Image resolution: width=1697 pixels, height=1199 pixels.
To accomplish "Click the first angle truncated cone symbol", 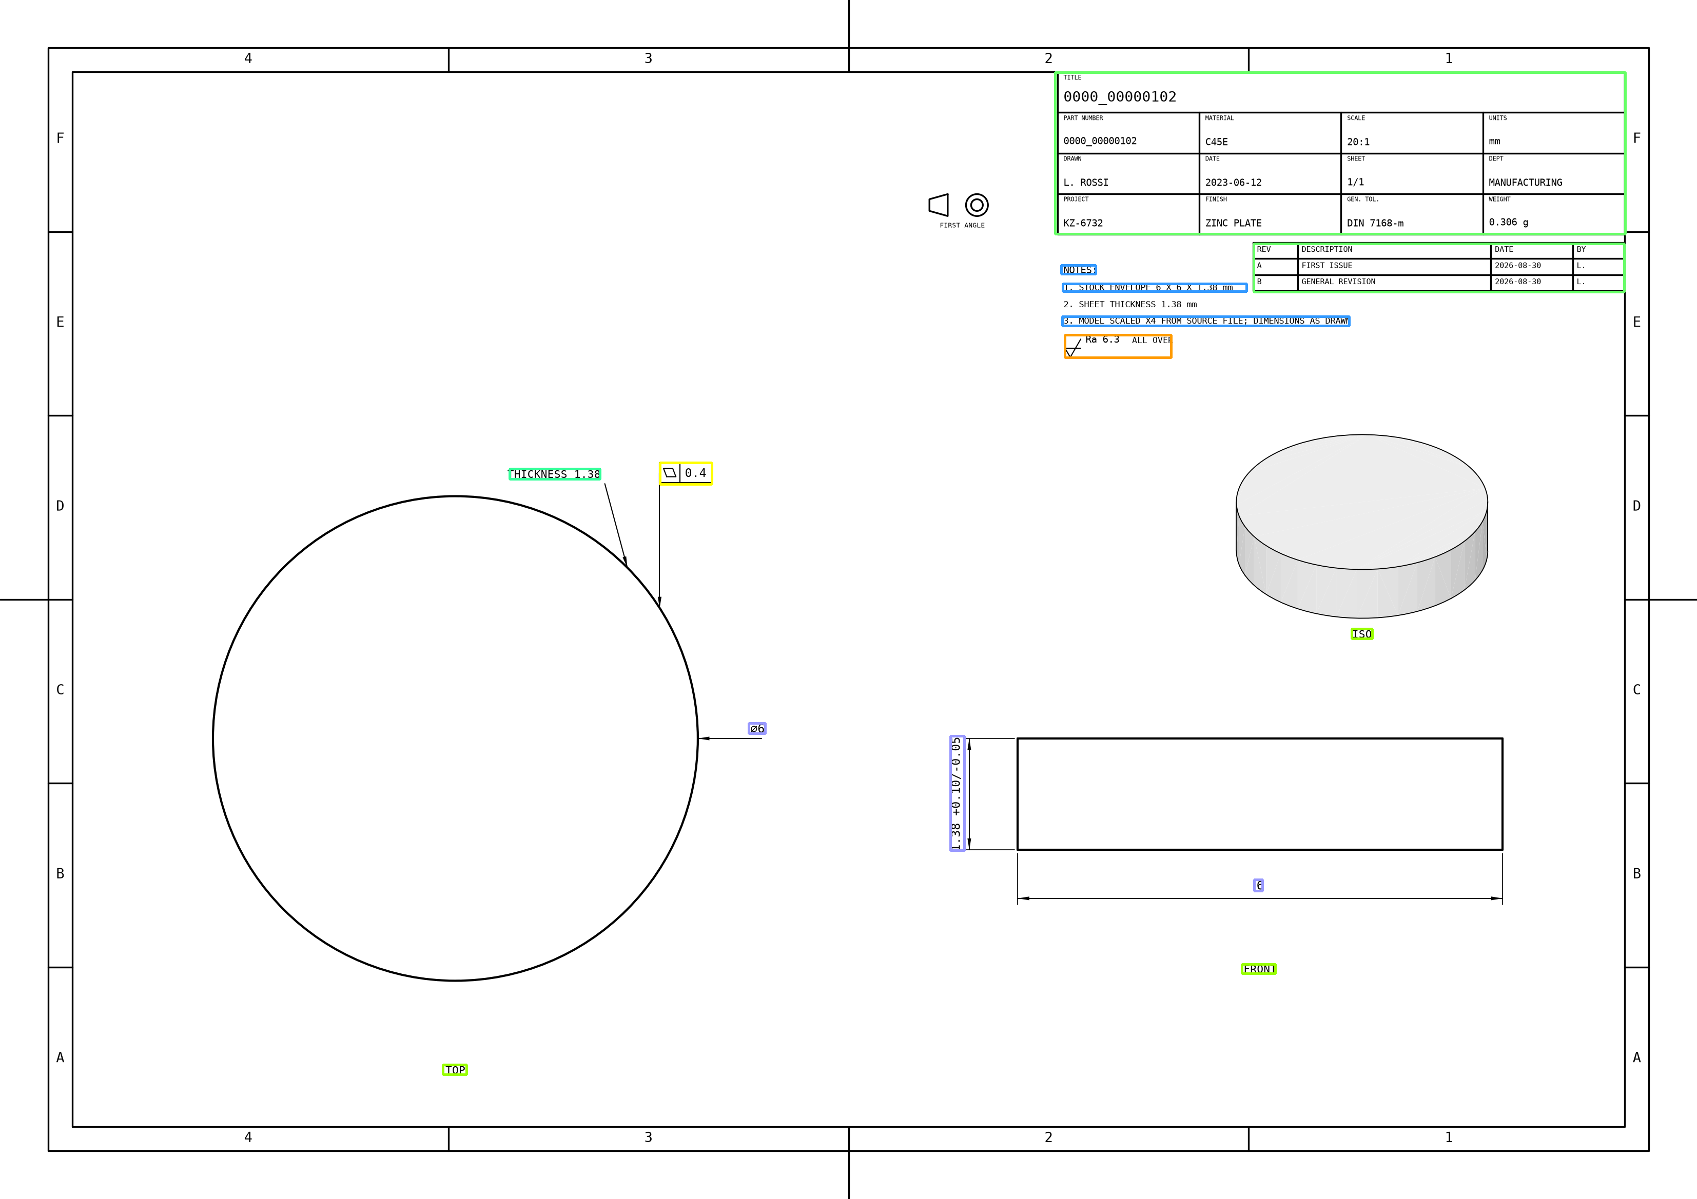I will (939, 205).
